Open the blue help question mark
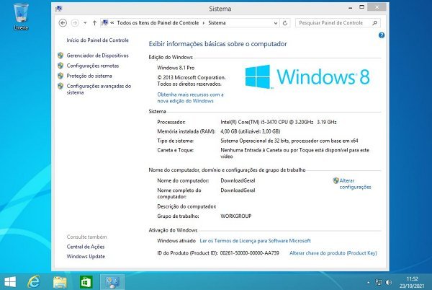The image size is (432, 290). (x=382, y=35)
